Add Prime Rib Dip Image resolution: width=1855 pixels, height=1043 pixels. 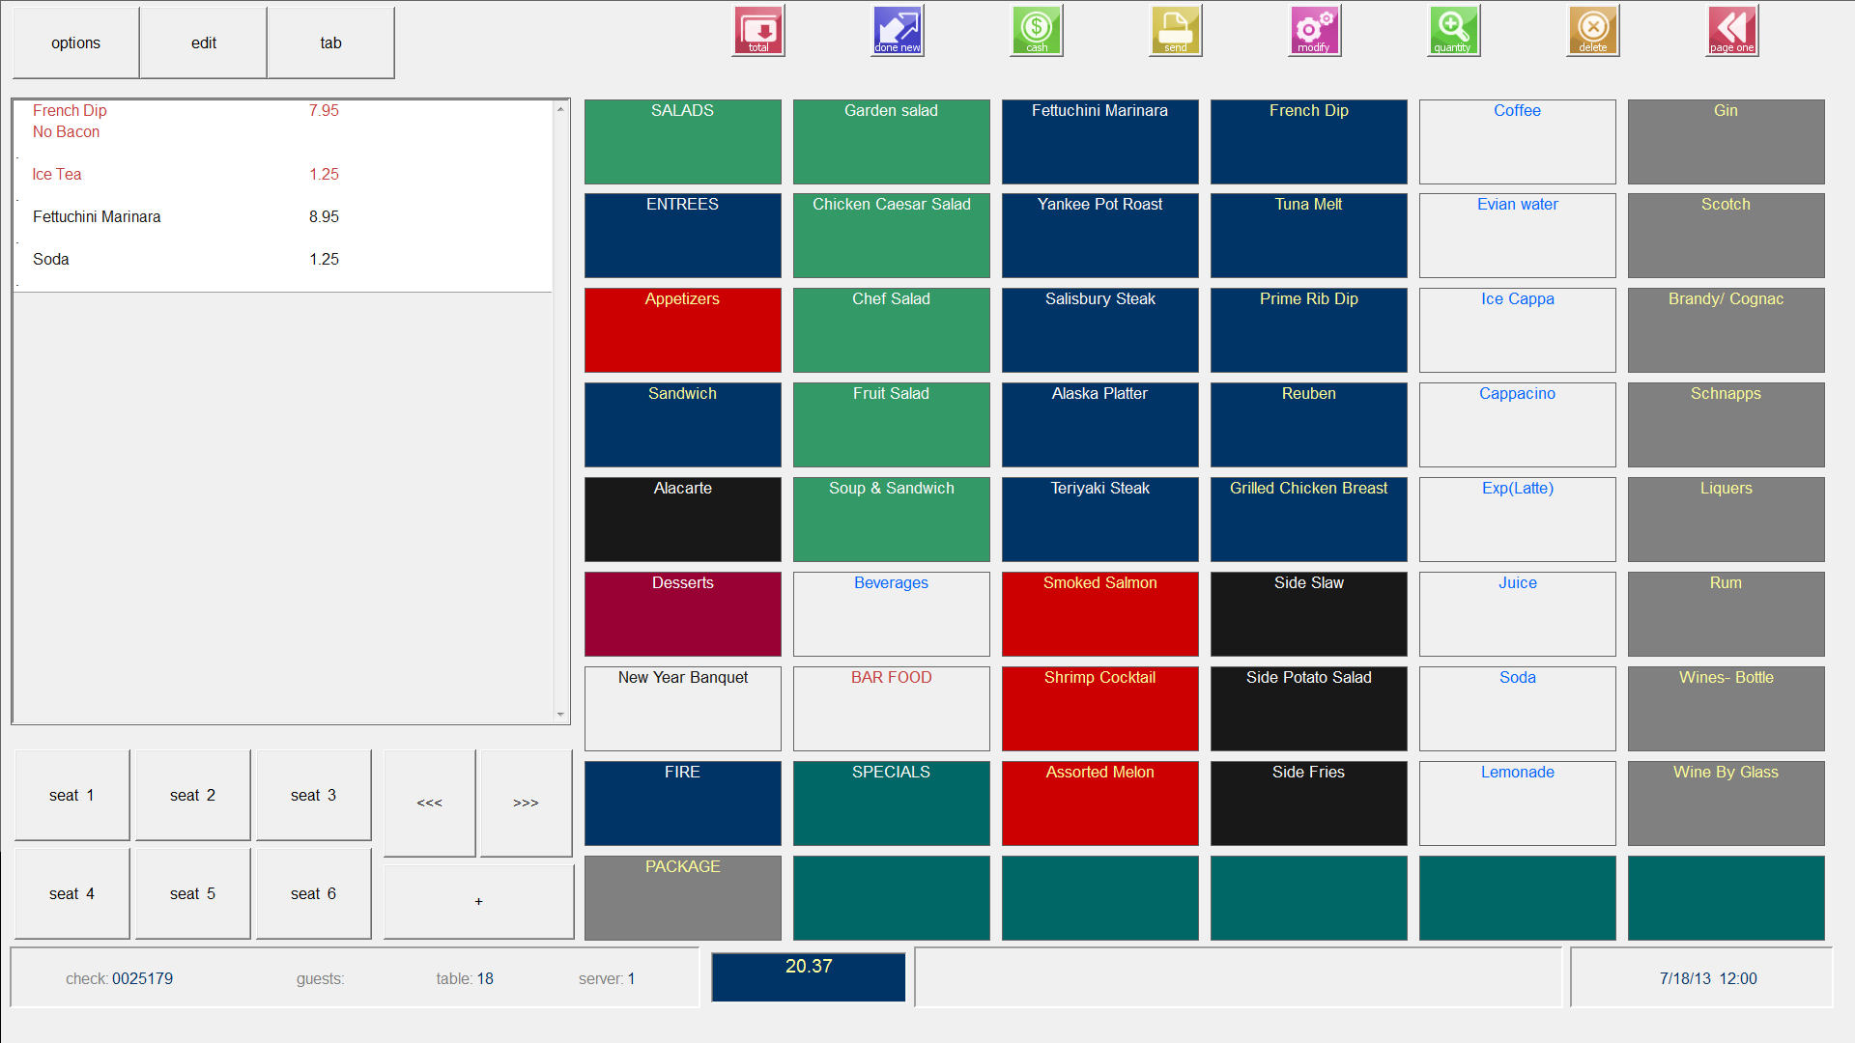[1309, 330]
